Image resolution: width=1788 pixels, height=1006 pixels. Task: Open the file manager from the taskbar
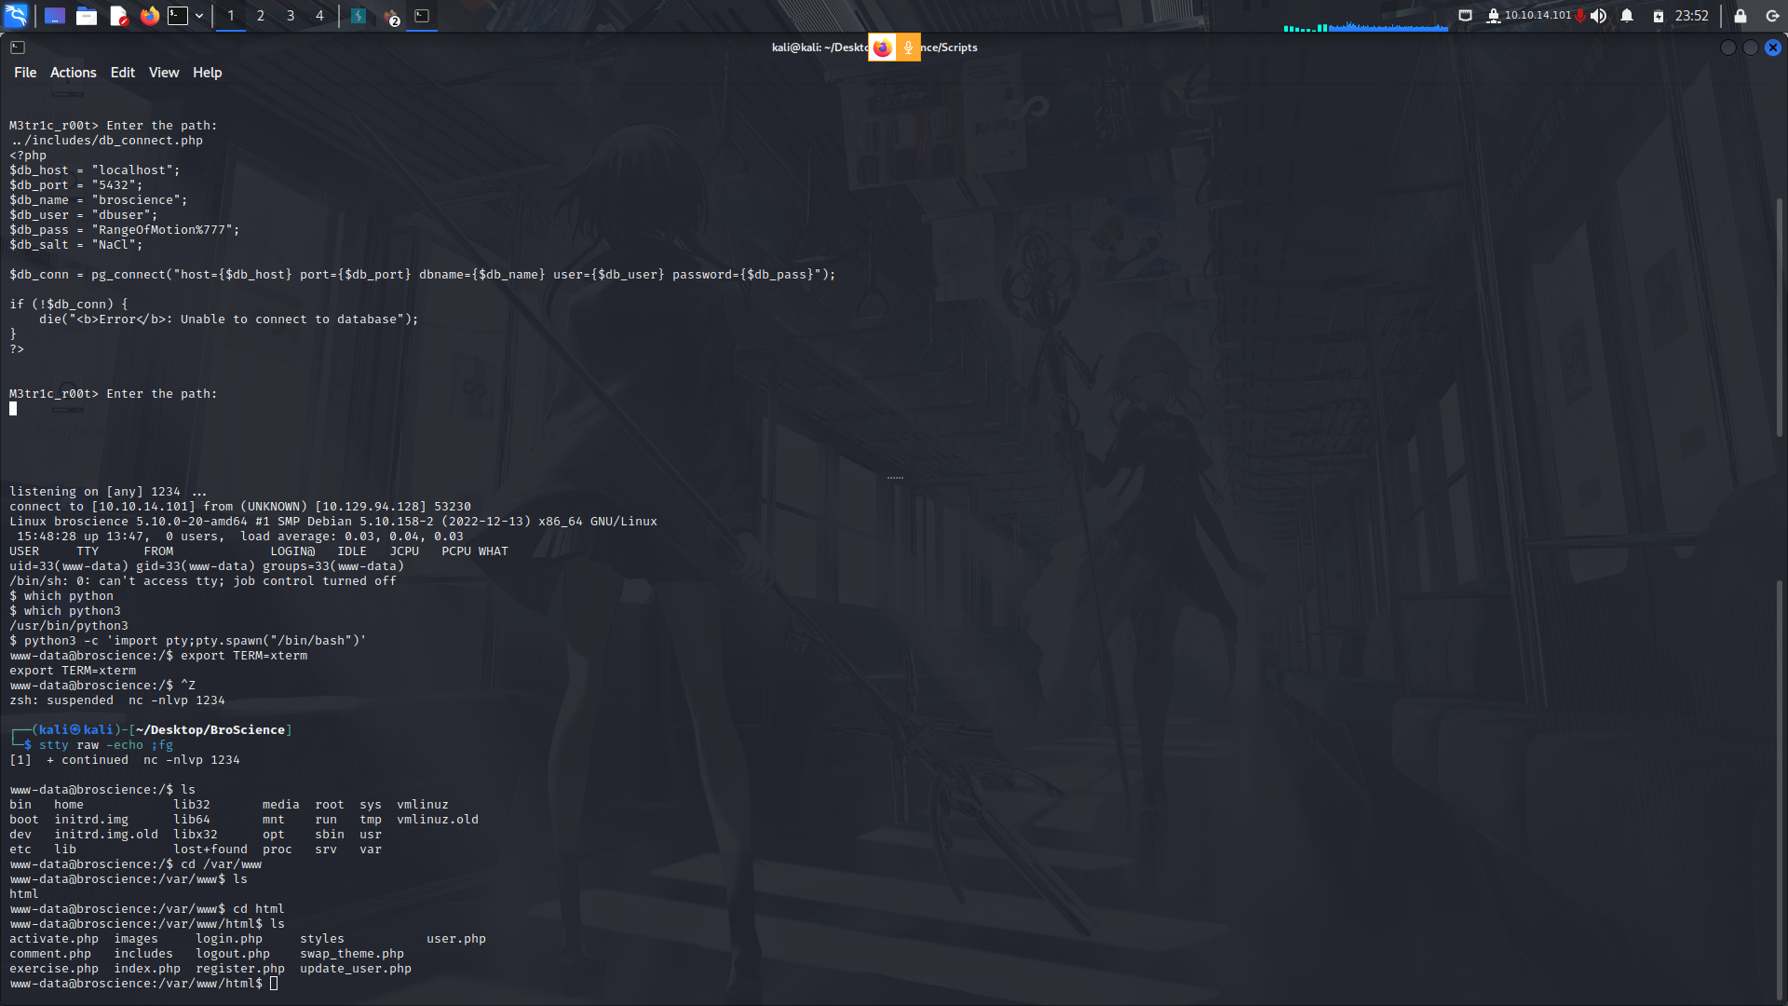click(87, 15)
